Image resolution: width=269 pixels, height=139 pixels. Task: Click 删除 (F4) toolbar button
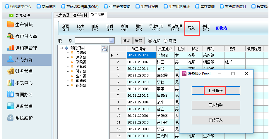coord(95,28)
